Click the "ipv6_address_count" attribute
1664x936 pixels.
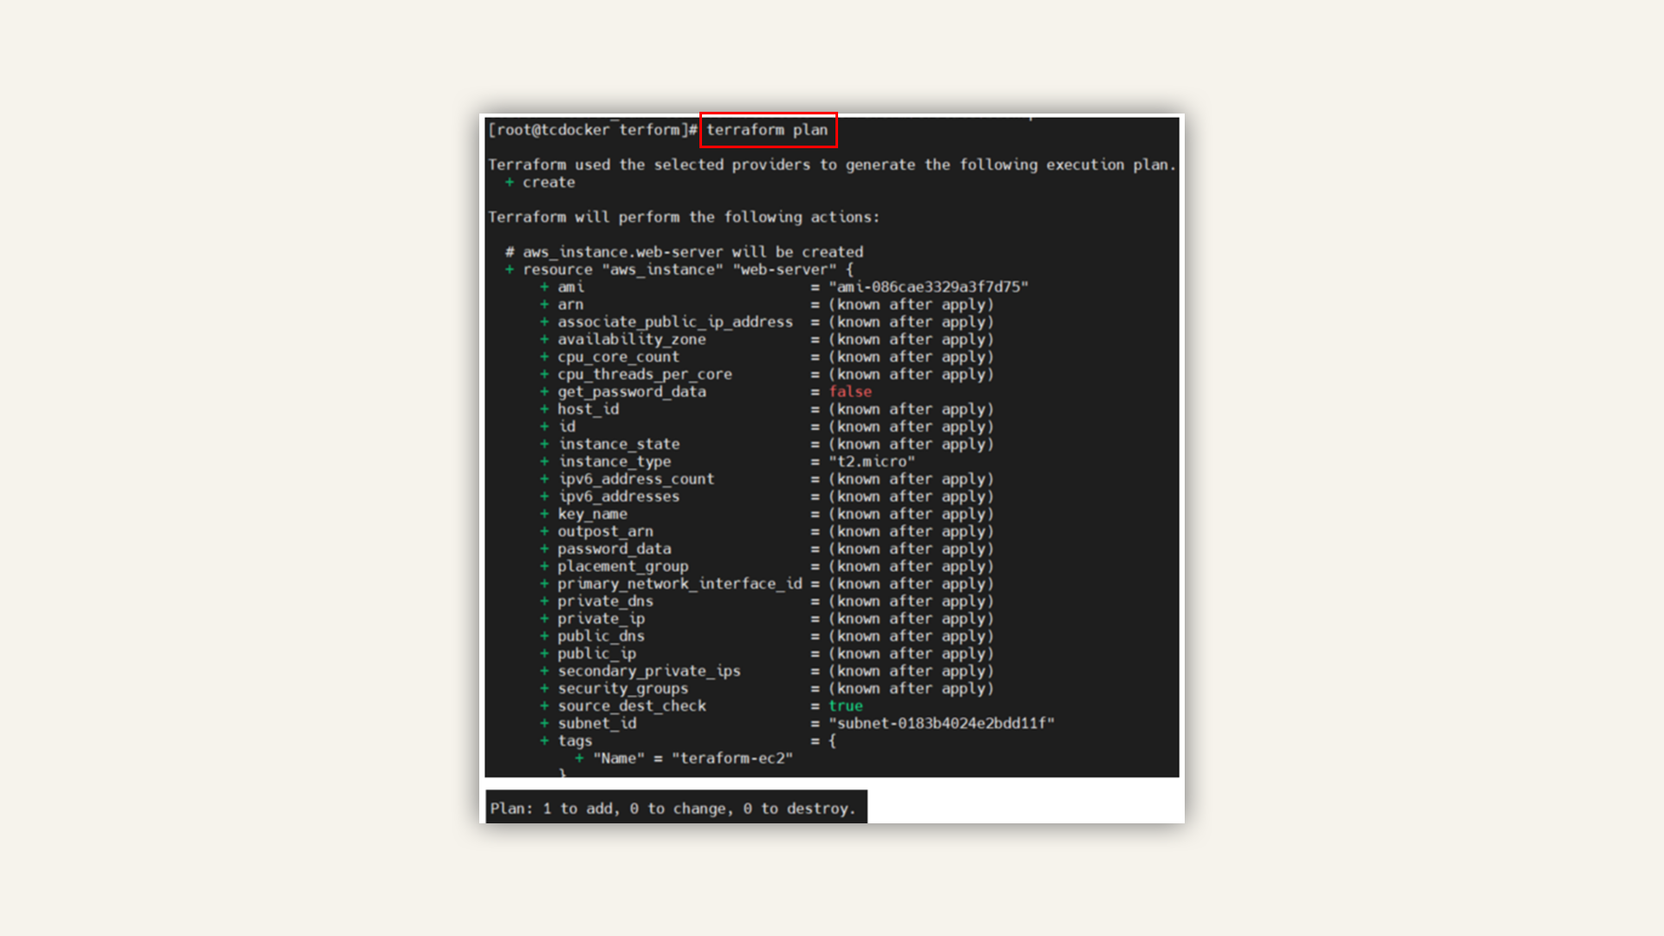point(636,479)
